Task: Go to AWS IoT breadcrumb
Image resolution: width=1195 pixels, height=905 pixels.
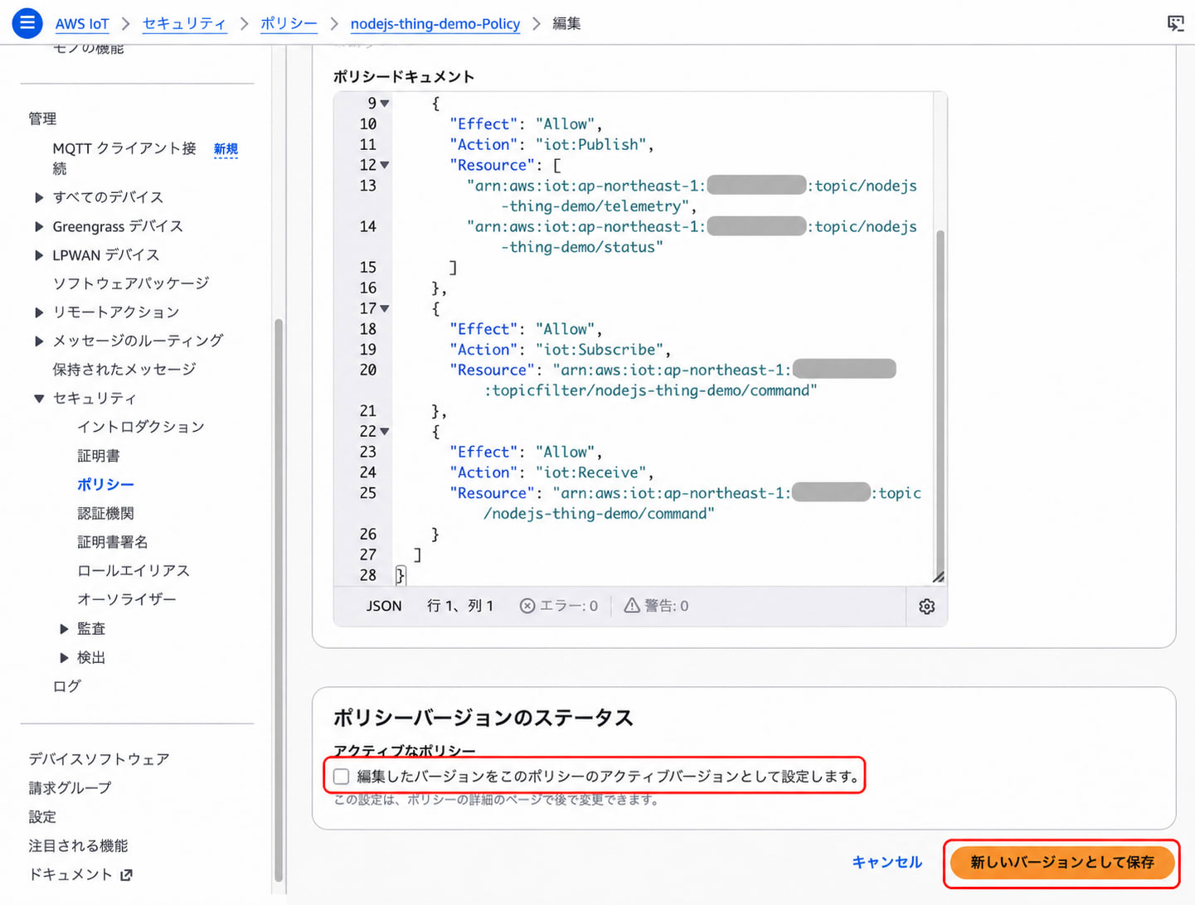Action: [82, 24]
